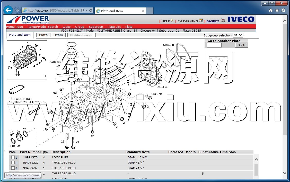Click the Go To button
Image resolution: width=290 pixels, height=182 pixels.
[x=242, y=45]
